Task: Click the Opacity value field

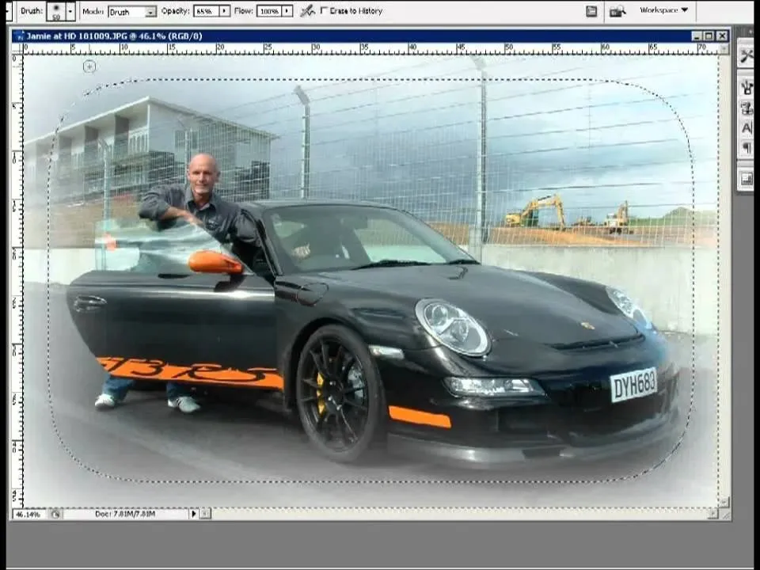Action: pyautogui.click(x=206, y=11)
